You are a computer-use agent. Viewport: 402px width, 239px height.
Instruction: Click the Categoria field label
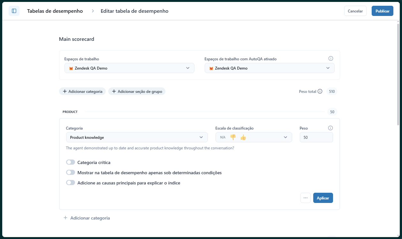[74, 128]
